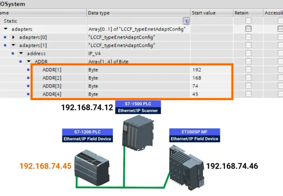Viewport: 283px width, 196px height.
Task: Click the ET200SP MF device image
Action: click(x=187, y=167)
